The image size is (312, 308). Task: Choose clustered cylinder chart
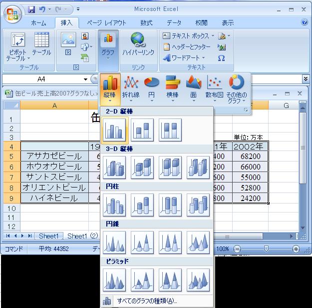(114, 205)
